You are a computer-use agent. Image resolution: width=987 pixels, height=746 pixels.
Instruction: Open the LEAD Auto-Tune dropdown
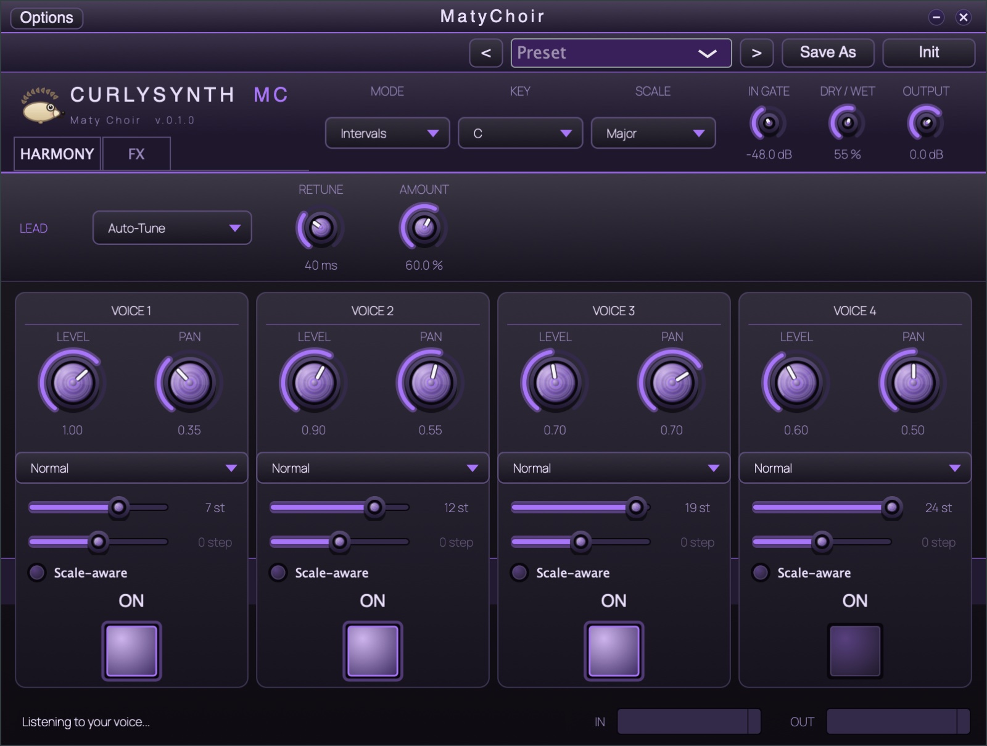[x=172, y=228]
